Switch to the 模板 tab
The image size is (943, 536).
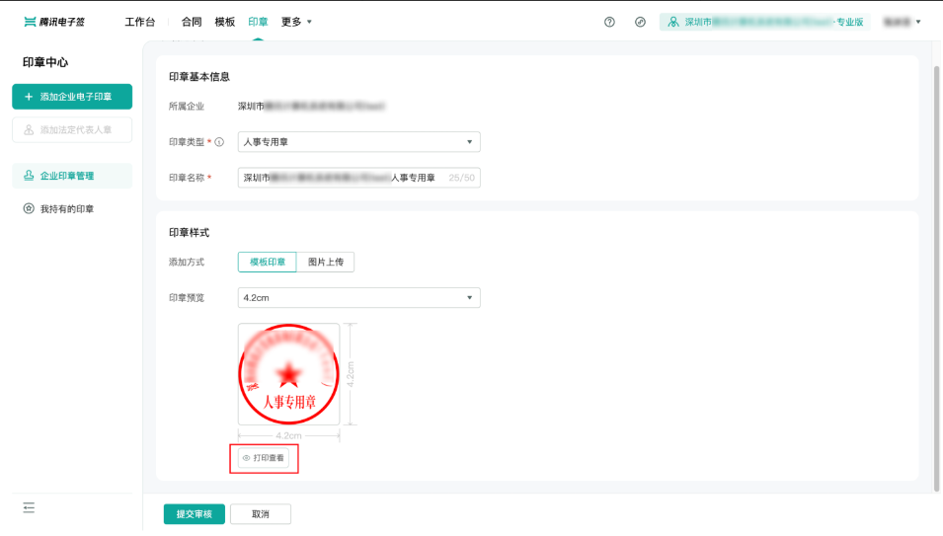point(225,22)
